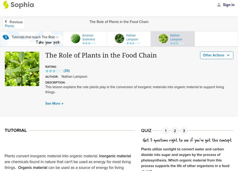Open the (35) ratings count link
Image resolution: width=238 pixels, height=171 pixels.
tap(67, 71)
